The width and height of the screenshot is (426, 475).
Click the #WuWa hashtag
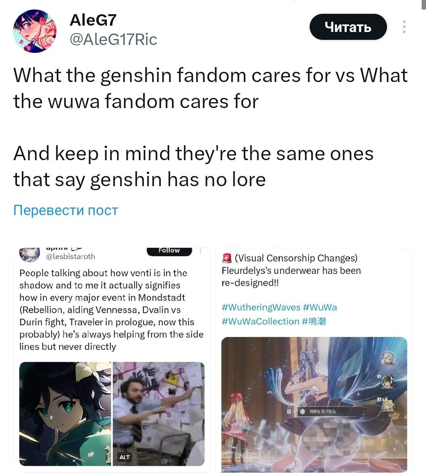(320, 307)
